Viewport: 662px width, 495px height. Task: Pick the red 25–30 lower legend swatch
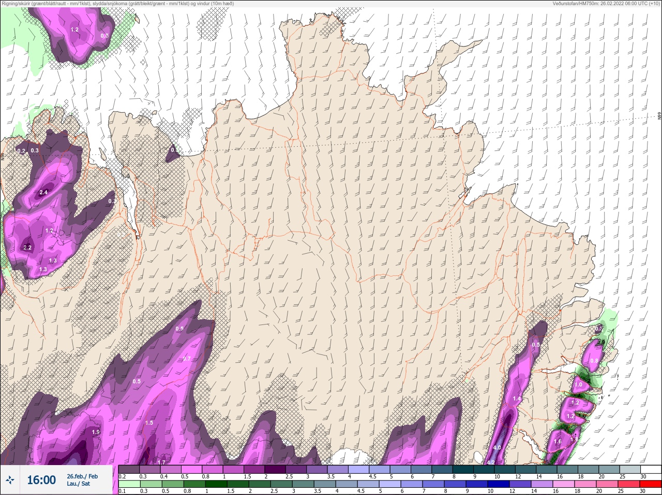(650, 484)
